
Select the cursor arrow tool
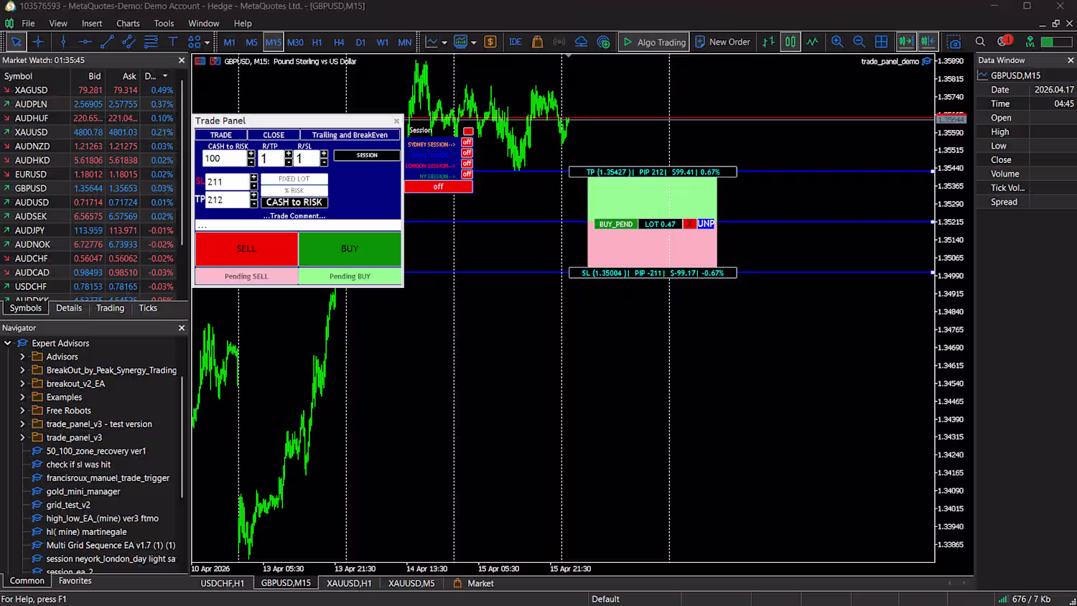click(16, 42)
